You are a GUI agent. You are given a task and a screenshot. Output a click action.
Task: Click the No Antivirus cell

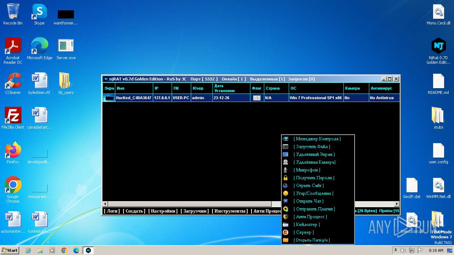click(384, 98)
